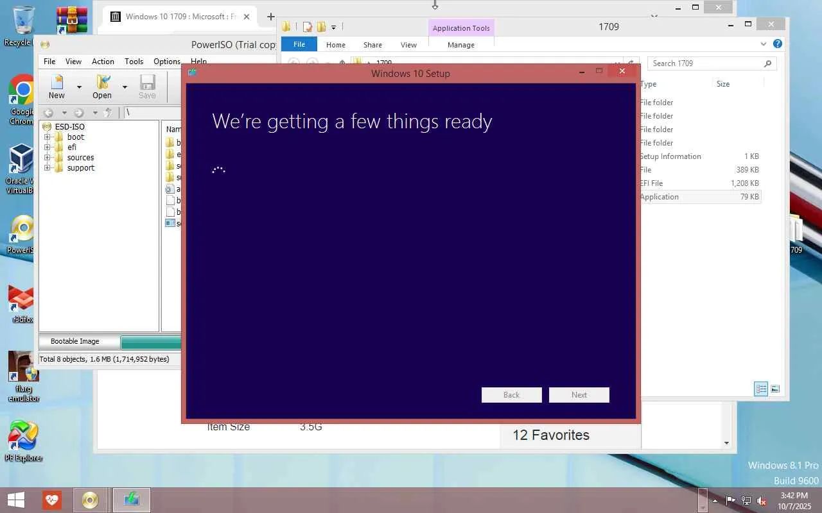Image resolution: width=822 pixels, height=513 pixels.
Task: Select the ESD-ISO root node in PowerISO
Action: 69,127
